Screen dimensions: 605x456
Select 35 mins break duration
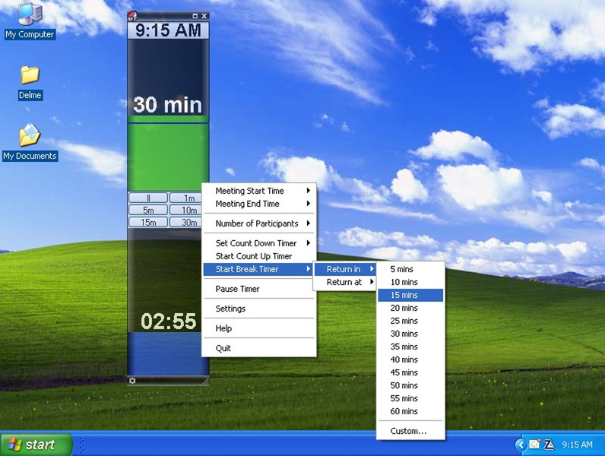click(x=410, y=347)
